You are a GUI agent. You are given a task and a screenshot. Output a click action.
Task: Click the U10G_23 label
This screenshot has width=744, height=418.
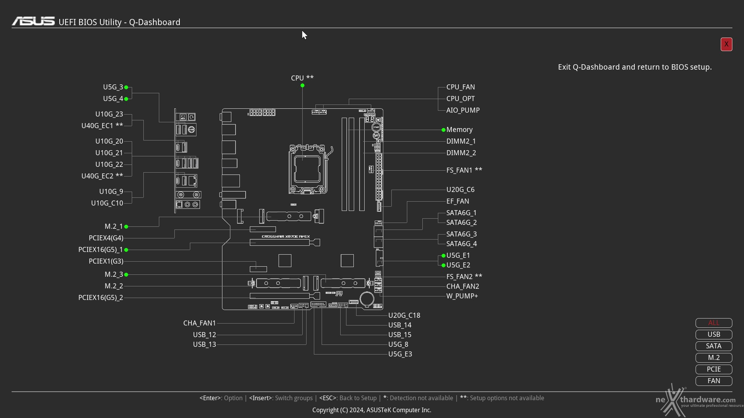109,114
